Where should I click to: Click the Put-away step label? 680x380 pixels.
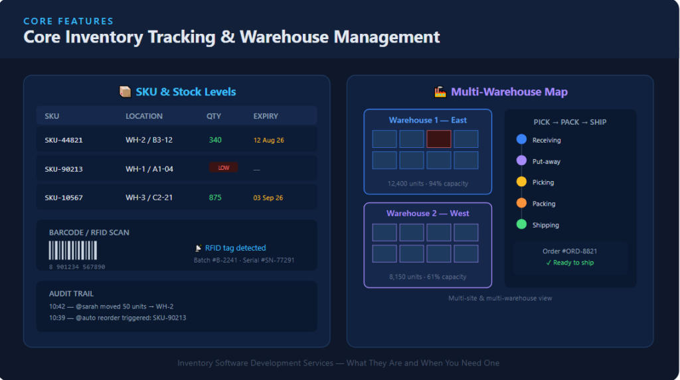(x=547, y=161)
